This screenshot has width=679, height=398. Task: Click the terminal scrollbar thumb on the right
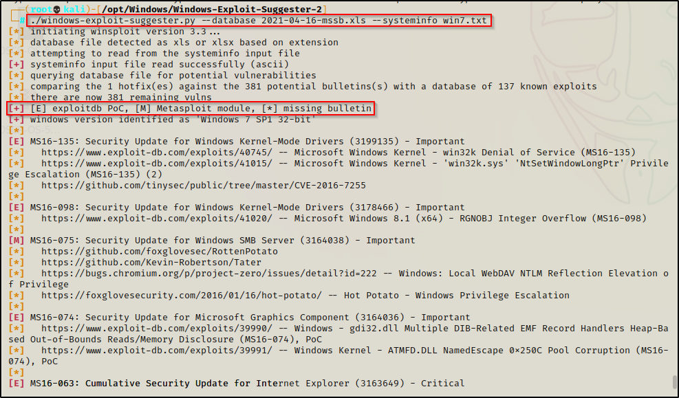click(x=675, y=382)
